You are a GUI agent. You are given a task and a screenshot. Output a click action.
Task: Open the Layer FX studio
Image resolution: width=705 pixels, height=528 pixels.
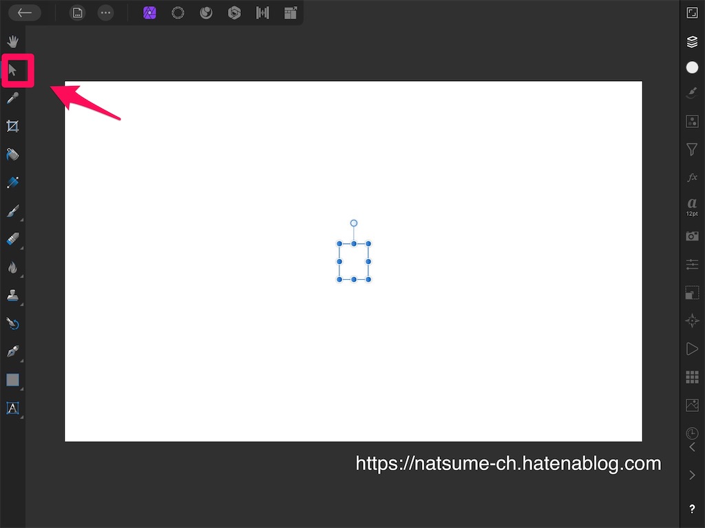coord(692,177)
